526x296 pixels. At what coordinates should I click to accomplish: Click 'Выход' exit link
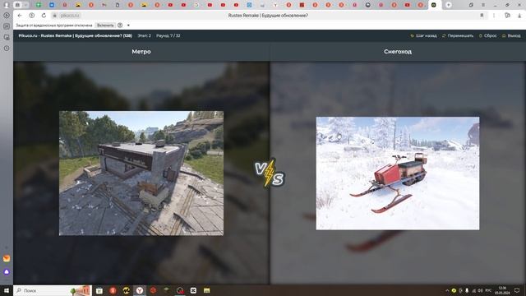coord(511,35)
